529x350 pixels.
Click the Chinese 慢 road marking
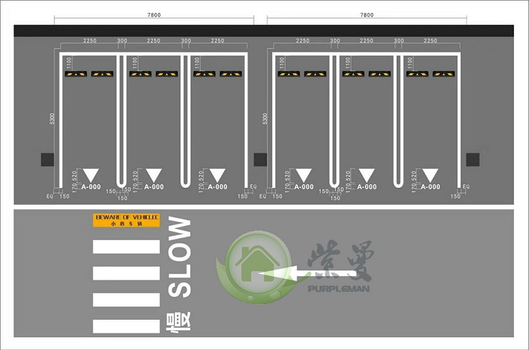180,320
